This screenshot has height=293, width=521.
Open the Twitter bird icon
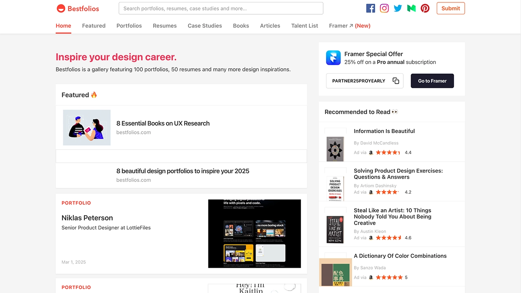[x=398, y=8]
